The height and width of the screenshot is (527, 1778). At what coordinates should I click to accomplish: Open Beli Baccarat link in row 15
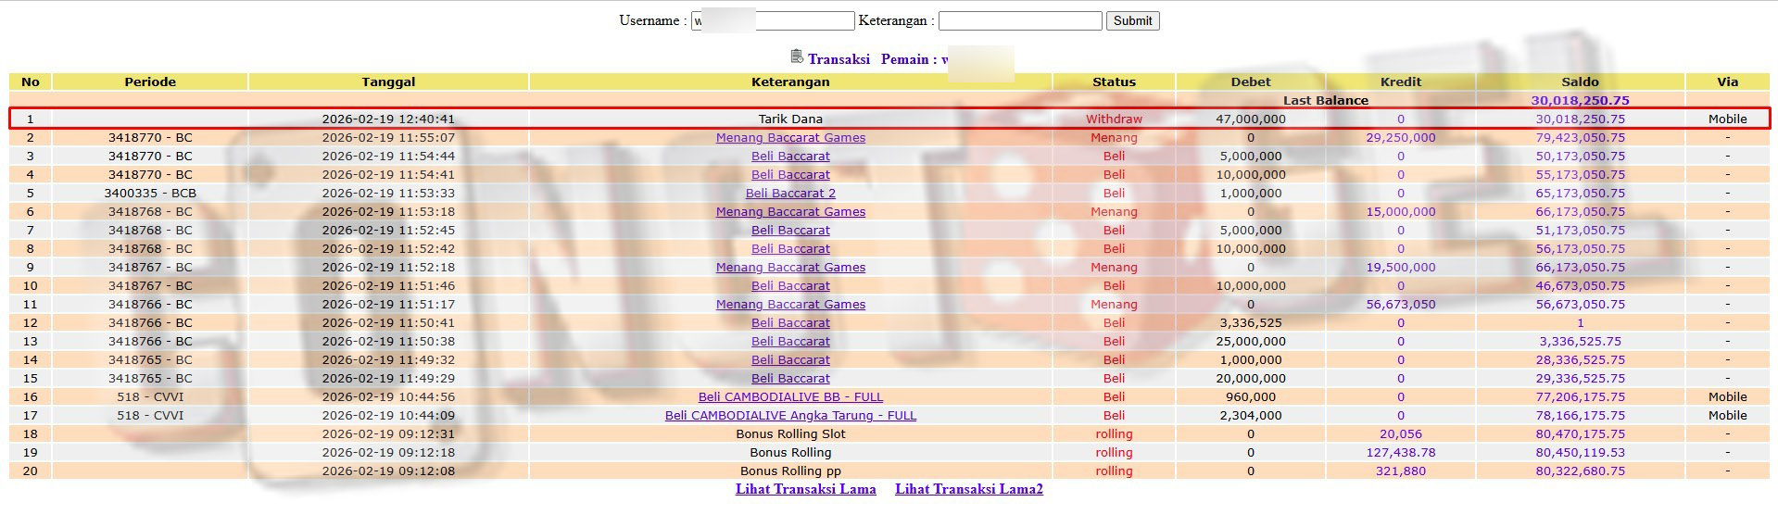790,378
